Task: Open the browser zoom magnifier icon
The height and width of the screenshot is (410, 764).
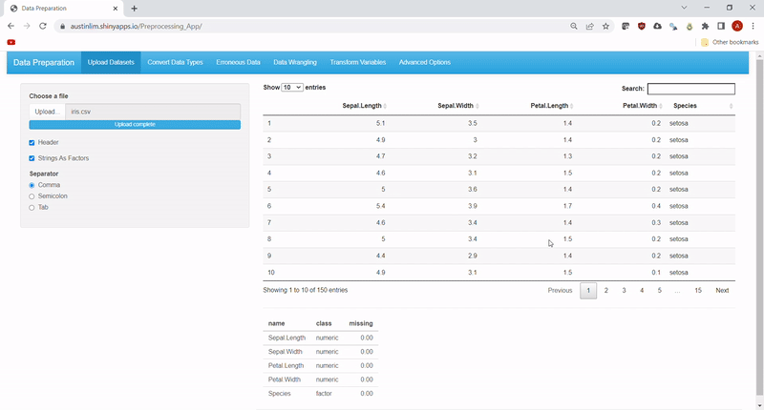Action: click(574, 27)
